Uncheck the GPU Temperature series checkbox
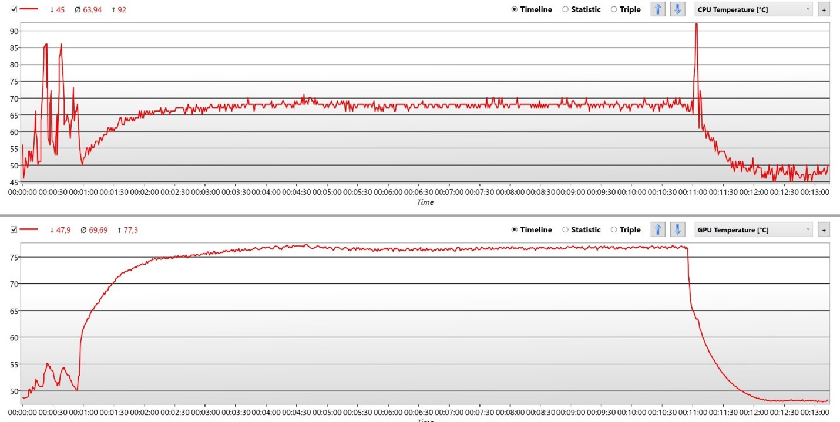 click(x=14, y=229)
